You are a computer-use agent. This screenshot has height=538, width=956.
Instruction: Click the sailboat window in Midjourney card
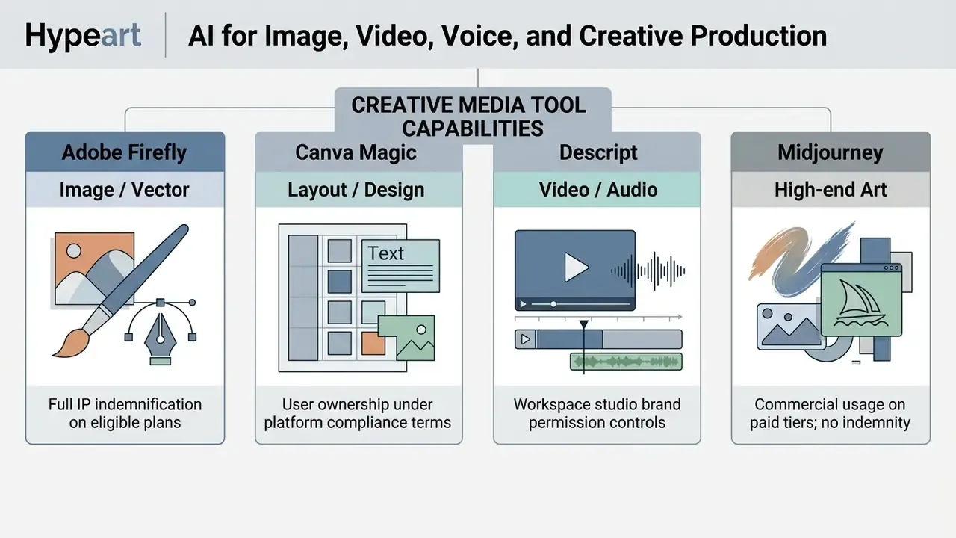point(861,300)
